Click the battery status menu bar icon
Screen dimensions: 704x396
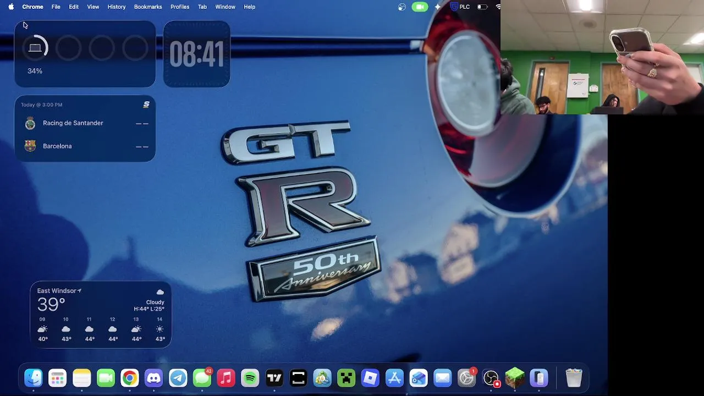482,7
